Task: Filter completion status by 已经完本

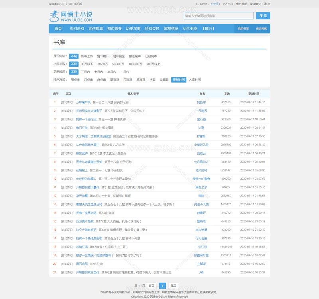Action: coord(151,56)
